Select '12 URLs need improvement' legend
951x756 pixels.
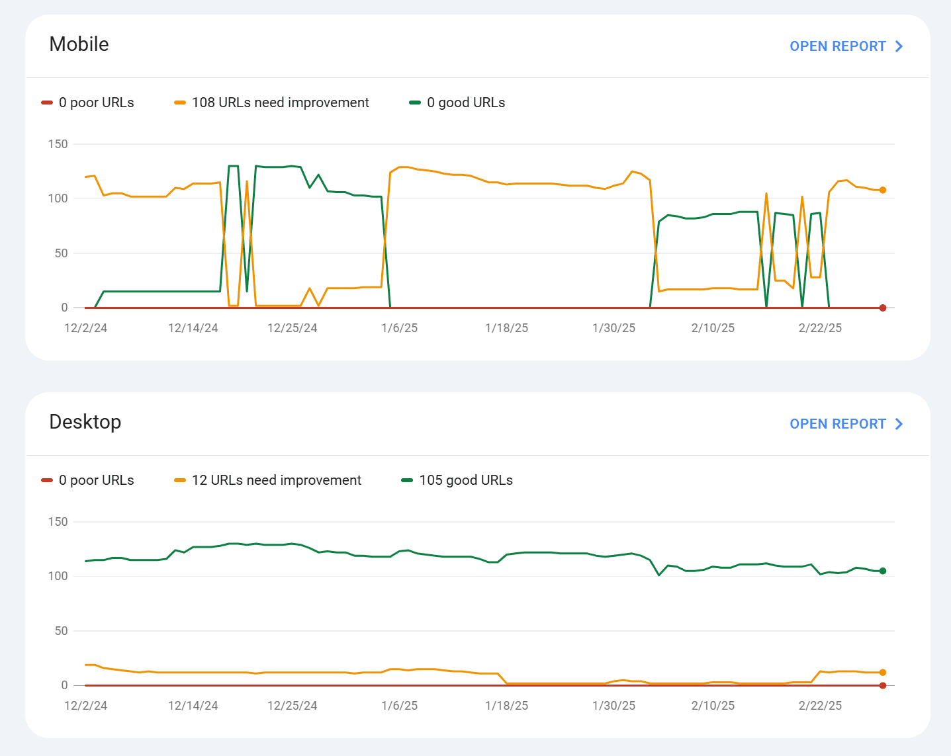(267, 480)
